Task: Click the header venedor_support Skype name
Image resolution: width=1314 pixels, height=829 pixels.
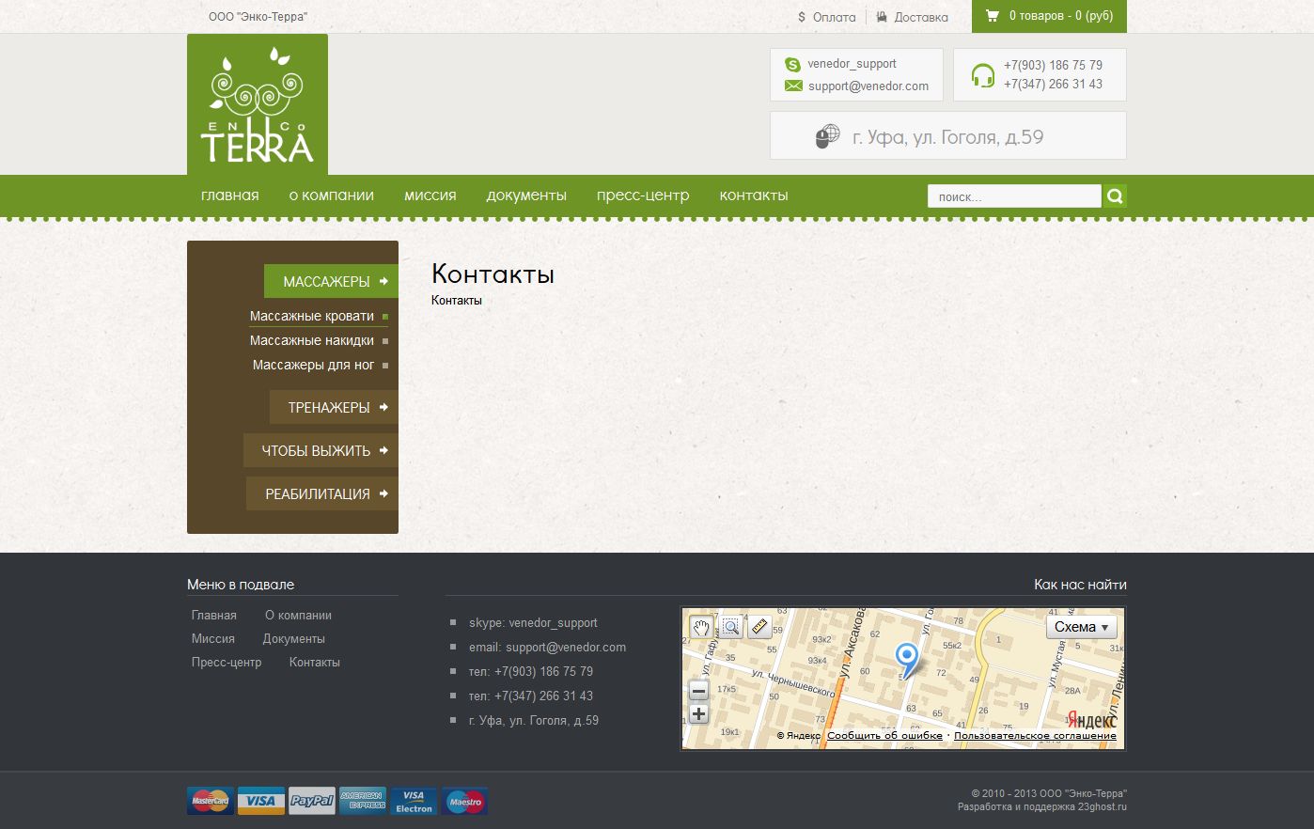Action: point(852,63)
